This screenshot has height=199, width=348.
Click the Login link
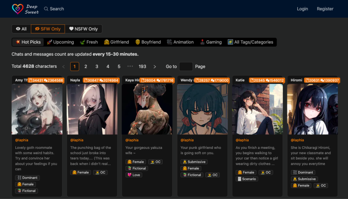pyautogui.click(x=302, y=9)
